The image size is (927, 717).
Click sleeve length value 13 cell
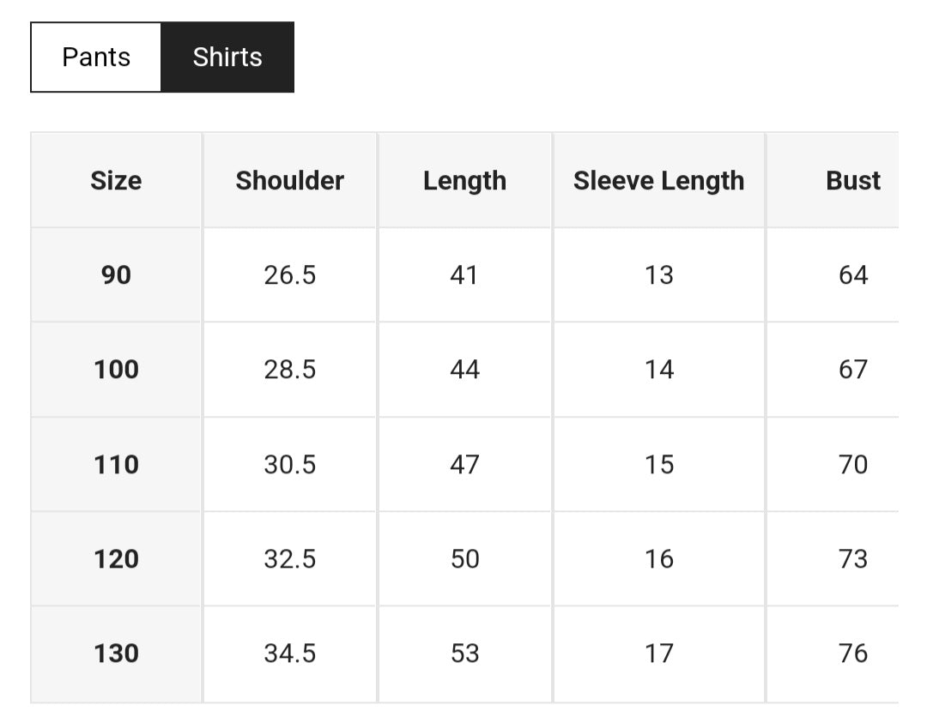tap(658, 275)
